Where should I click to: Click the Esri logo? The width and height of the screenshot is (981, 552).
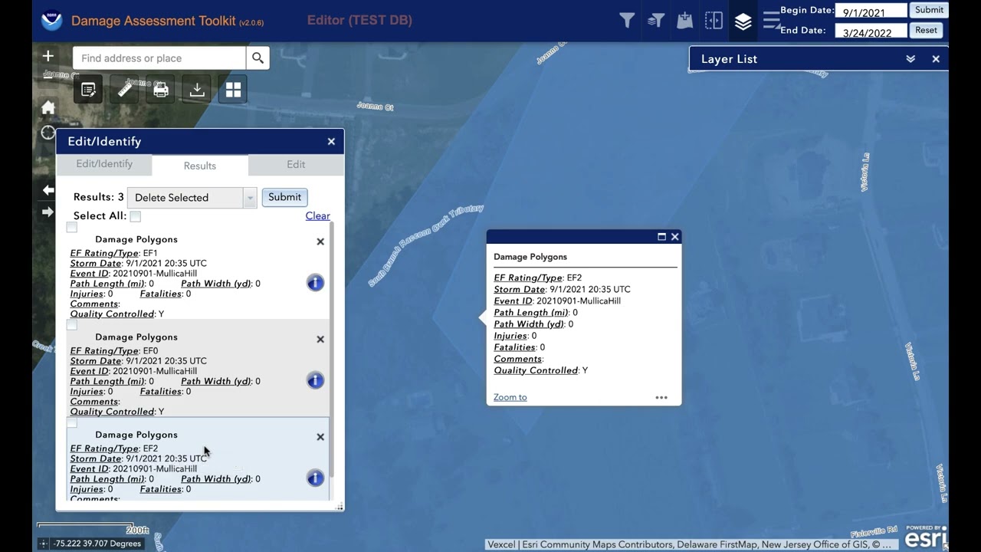926,538
